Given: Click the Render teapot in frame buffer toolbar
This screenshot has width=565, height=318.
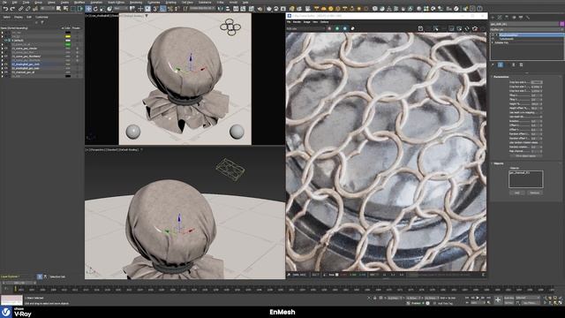Looking at the screenshot, I should [475, 28].
